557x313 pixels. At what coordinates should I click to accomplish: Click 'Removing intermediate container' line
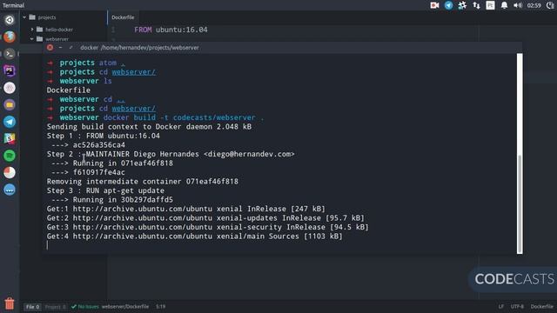[143, 182]
